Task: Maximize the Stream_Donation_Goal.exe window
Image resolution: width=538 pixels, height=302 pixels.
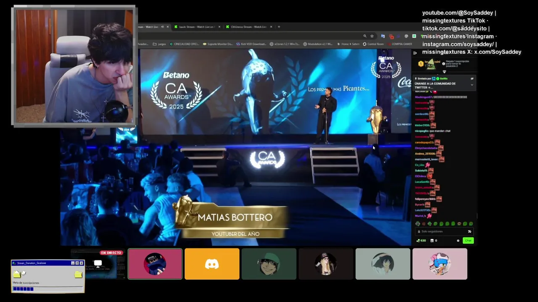Action: click(x=77, y=263)
